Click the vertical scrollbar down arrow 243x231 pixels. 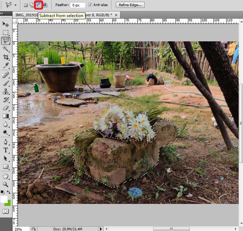pos(241,224)
